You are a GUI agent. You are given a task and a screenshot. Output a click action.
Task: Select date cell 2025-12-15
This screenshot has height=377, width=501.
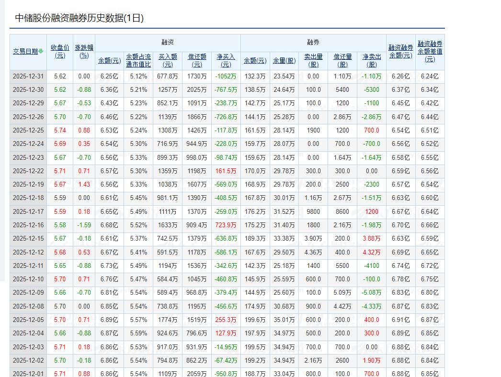coord(28,238)
